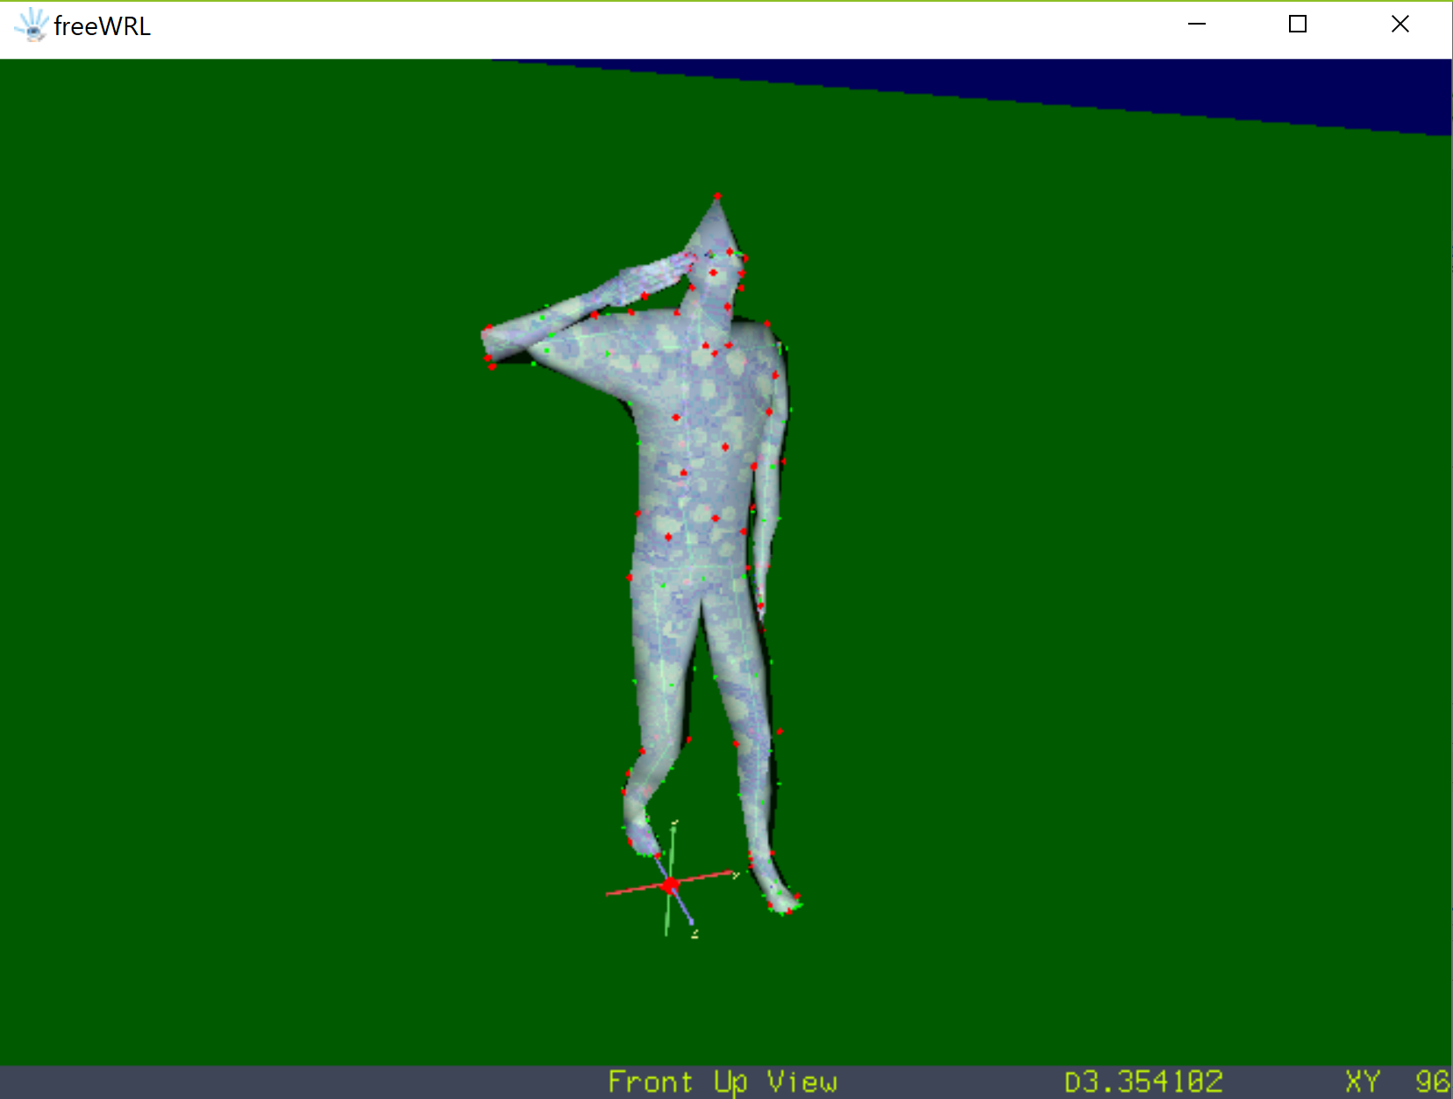Maximize the freeWRL window

point(1298,25)
